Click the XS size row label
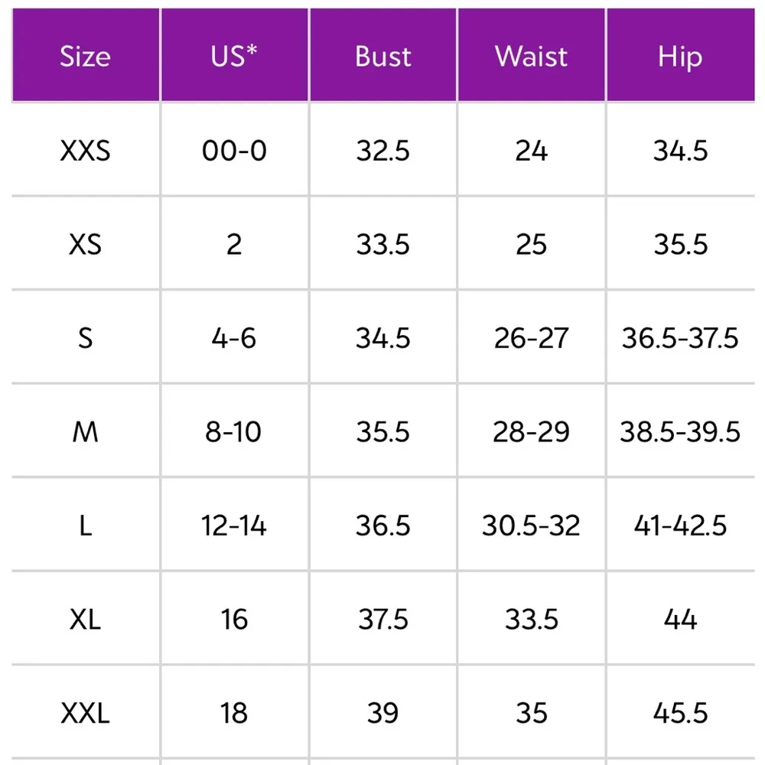Image resolution: width=765 pixels, height=765 pixels. (85, 244)
